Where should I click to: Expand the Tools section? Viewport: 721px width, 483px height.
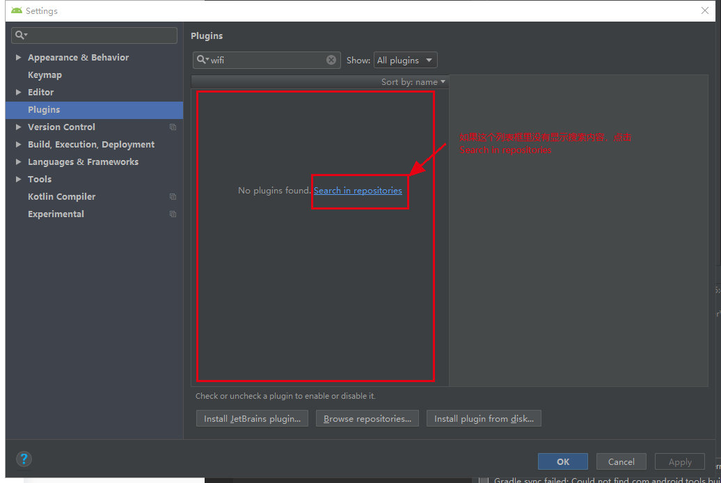[18, 179]
